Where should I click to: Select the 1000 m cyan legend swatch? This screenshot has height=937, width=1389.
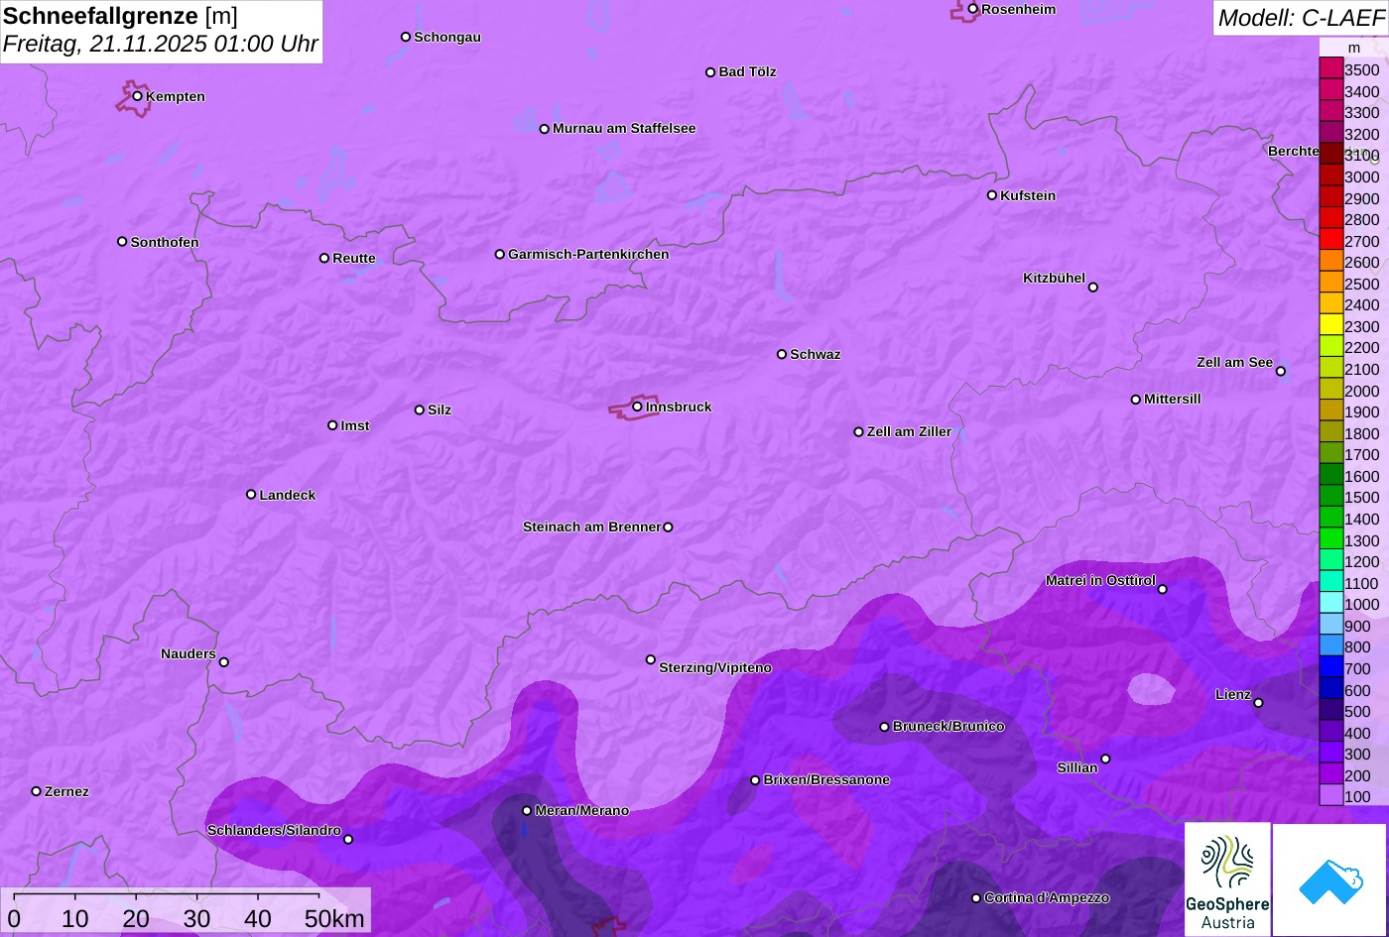[1330, 604]
